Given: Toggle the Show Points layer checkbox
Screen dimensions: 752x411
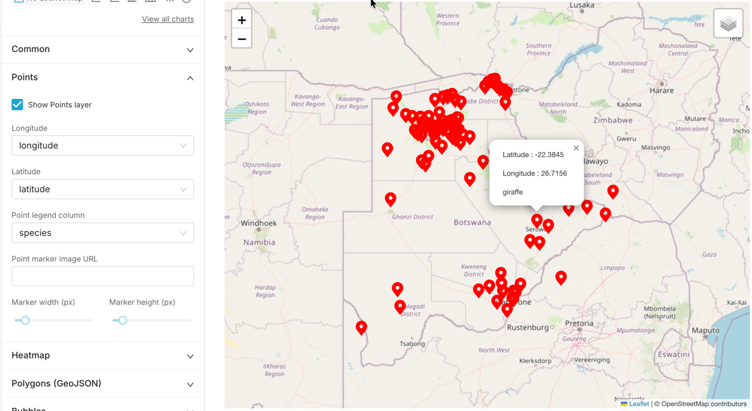Looking at the screenshot, I should click(17, 104).
